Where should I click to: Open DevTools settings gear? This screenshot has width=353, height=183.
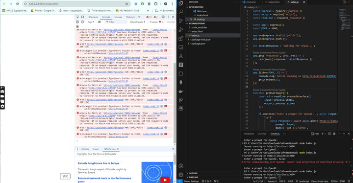163,17
